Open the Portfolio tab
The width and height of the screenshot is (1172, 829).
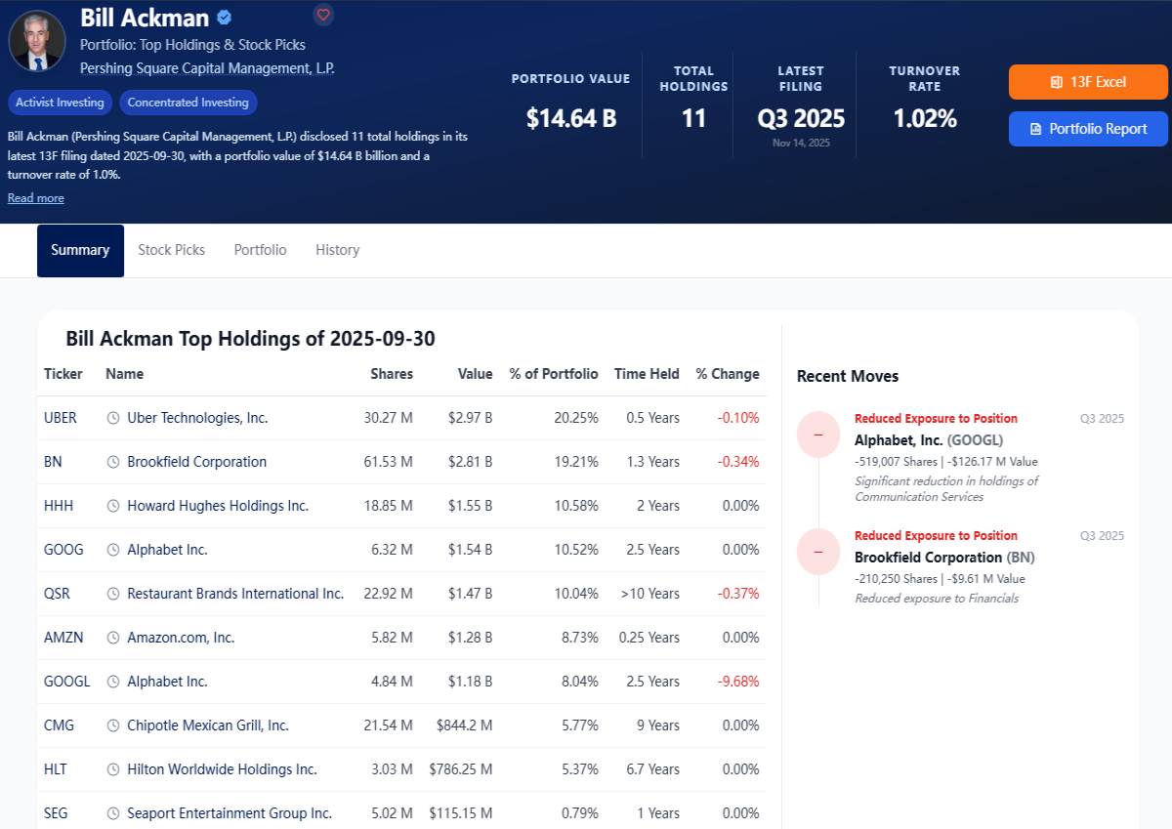point(261,250)
